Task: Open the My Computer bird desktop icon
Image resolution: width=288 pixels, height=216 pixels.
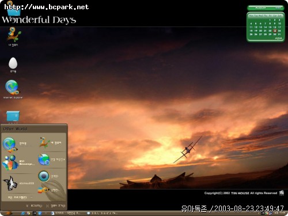Action: (x=13, y=36)
